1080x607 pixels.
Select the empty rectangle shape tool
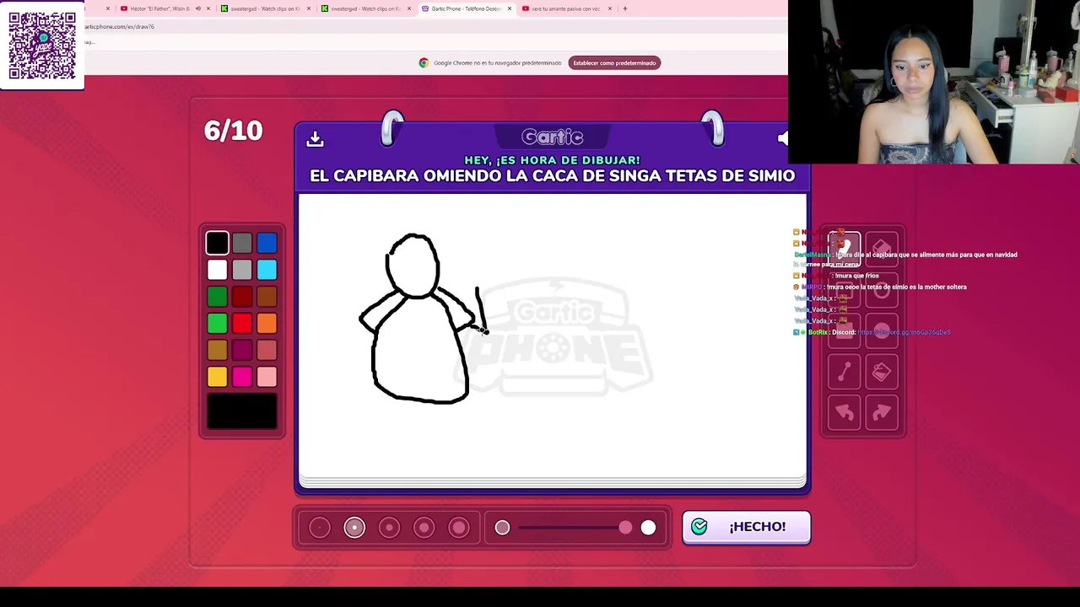pos(845,290)
